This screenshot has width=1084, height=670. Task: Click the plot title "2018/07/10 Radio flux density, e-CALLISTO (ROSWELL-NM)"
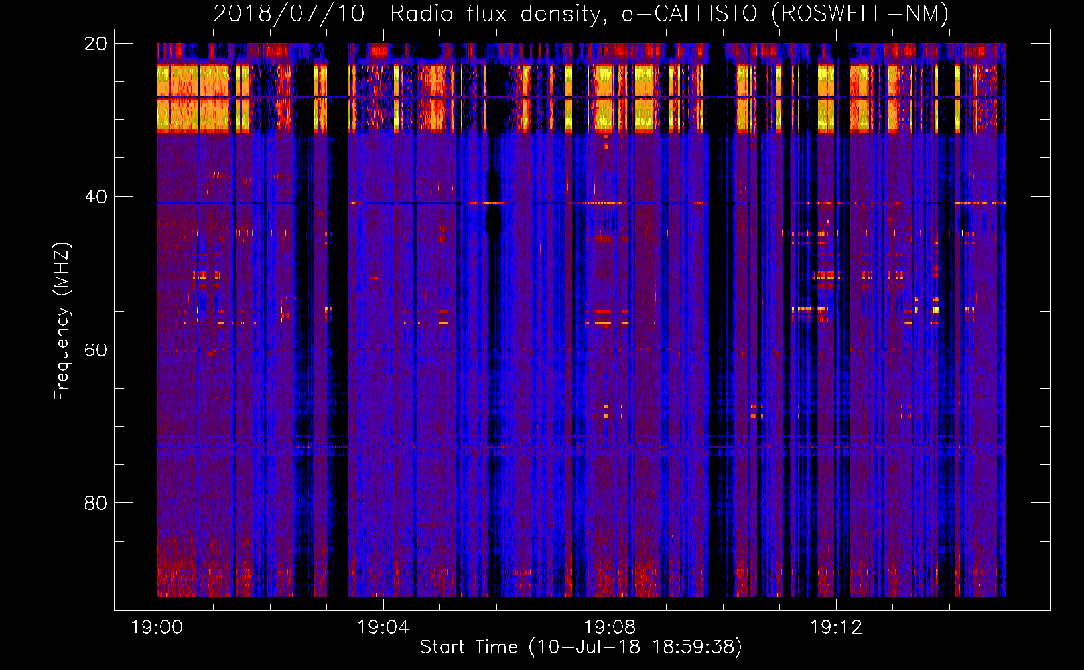pyautogui.click(x=581, y=13)
